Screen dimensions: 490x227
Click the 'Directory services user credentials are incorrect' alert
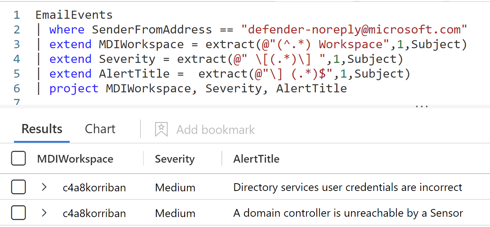(347, 187)
